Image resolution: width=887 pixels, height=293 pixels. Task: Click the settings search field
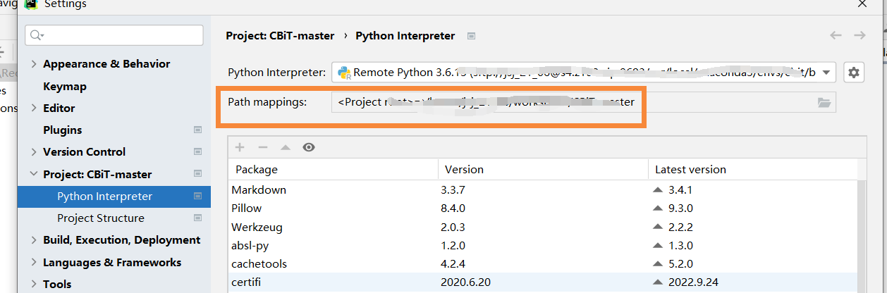click(x=114, y=35)
